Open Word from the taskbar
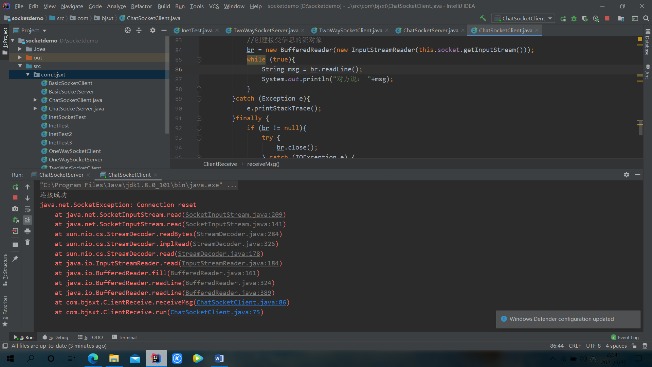 tap(219, 358)
